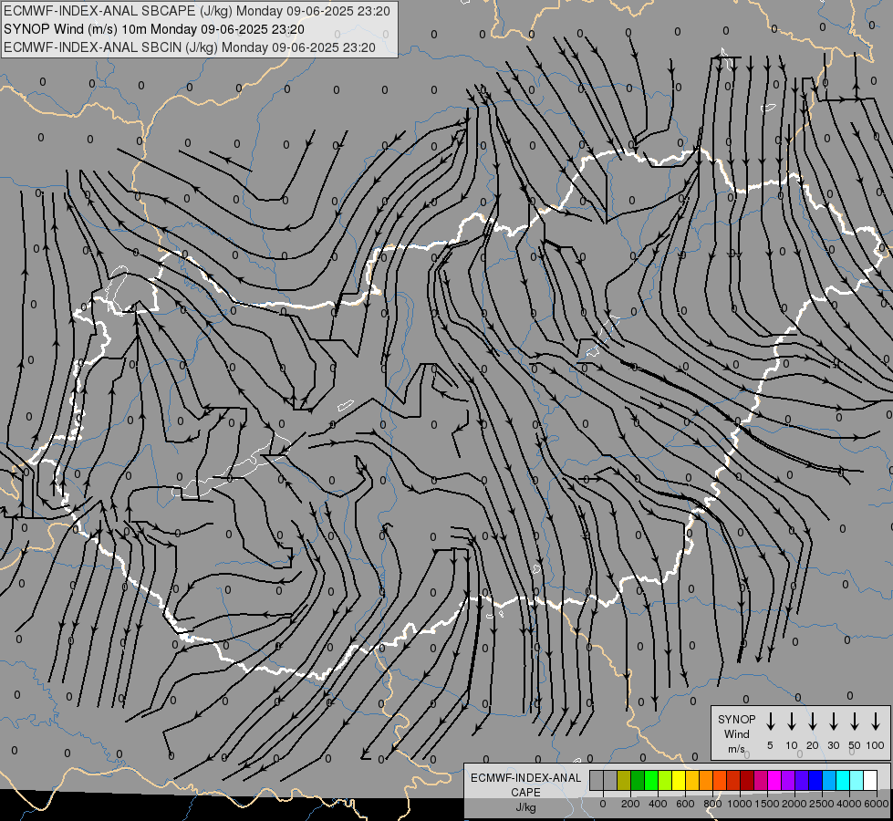
Task: Select the dark red CAPE color swatch
Action: 747,780
